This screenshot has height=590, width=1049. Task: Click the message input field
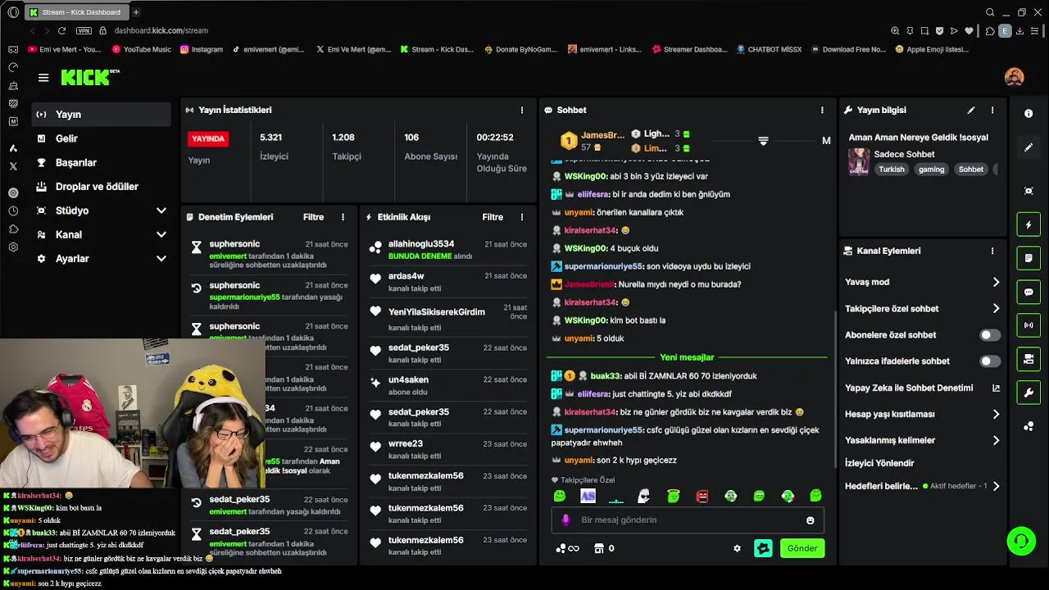pyautogui.click(x=688, y=520)
